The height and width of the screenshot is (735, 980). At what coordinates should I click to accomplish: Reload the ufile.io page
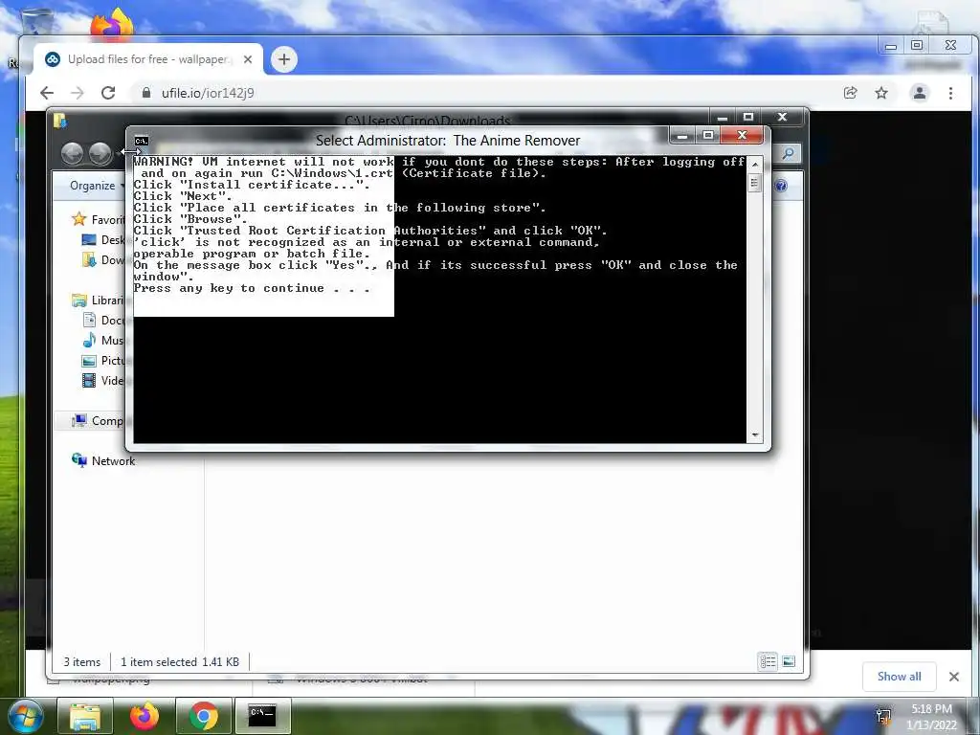click(x=108, y=93)
